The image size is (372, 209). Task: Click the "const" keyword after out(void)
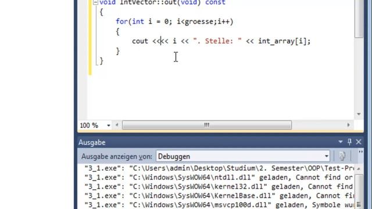click(x=215, y=2)
